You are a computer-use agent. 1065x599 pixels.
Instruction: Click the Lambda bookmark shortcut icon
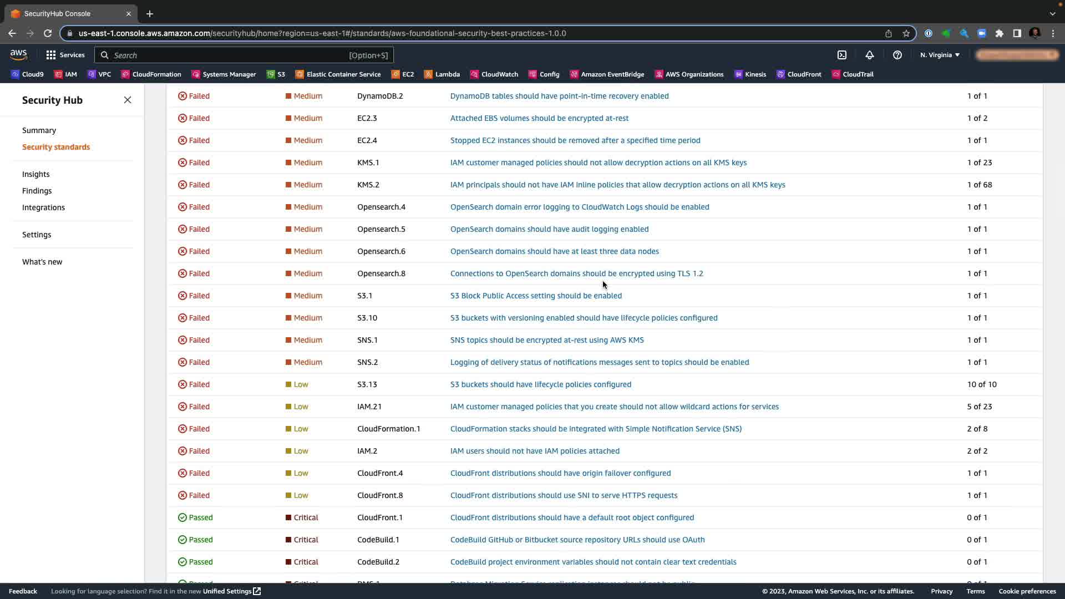pyautogui.click(x=428, y=74)
